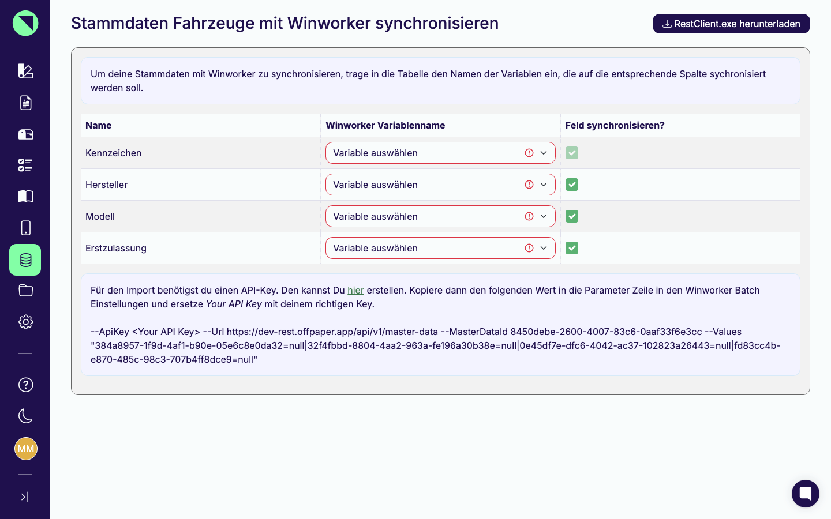Open the Kennzeichen variable dropdown
This screenshot has width=831, height=519.
tap(440, 153)
